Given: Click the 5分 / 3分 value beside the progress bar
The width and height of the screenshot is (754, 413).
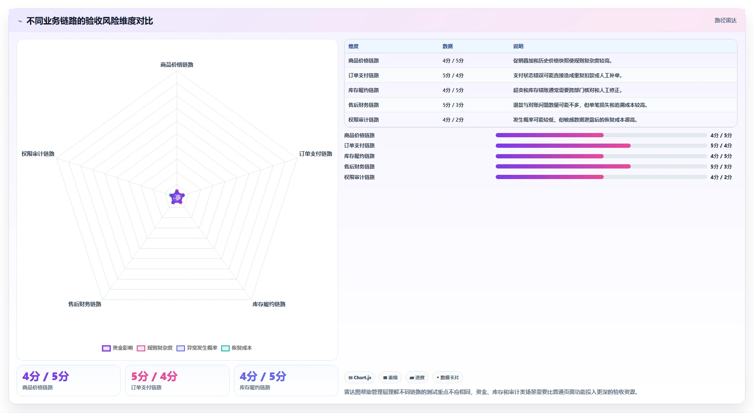Looking at the screenshot, I should (721, 167).
